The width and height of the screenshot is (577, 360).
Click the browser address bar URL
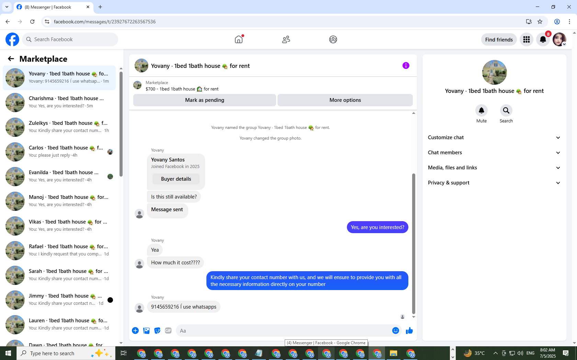(x=105, y=22)
